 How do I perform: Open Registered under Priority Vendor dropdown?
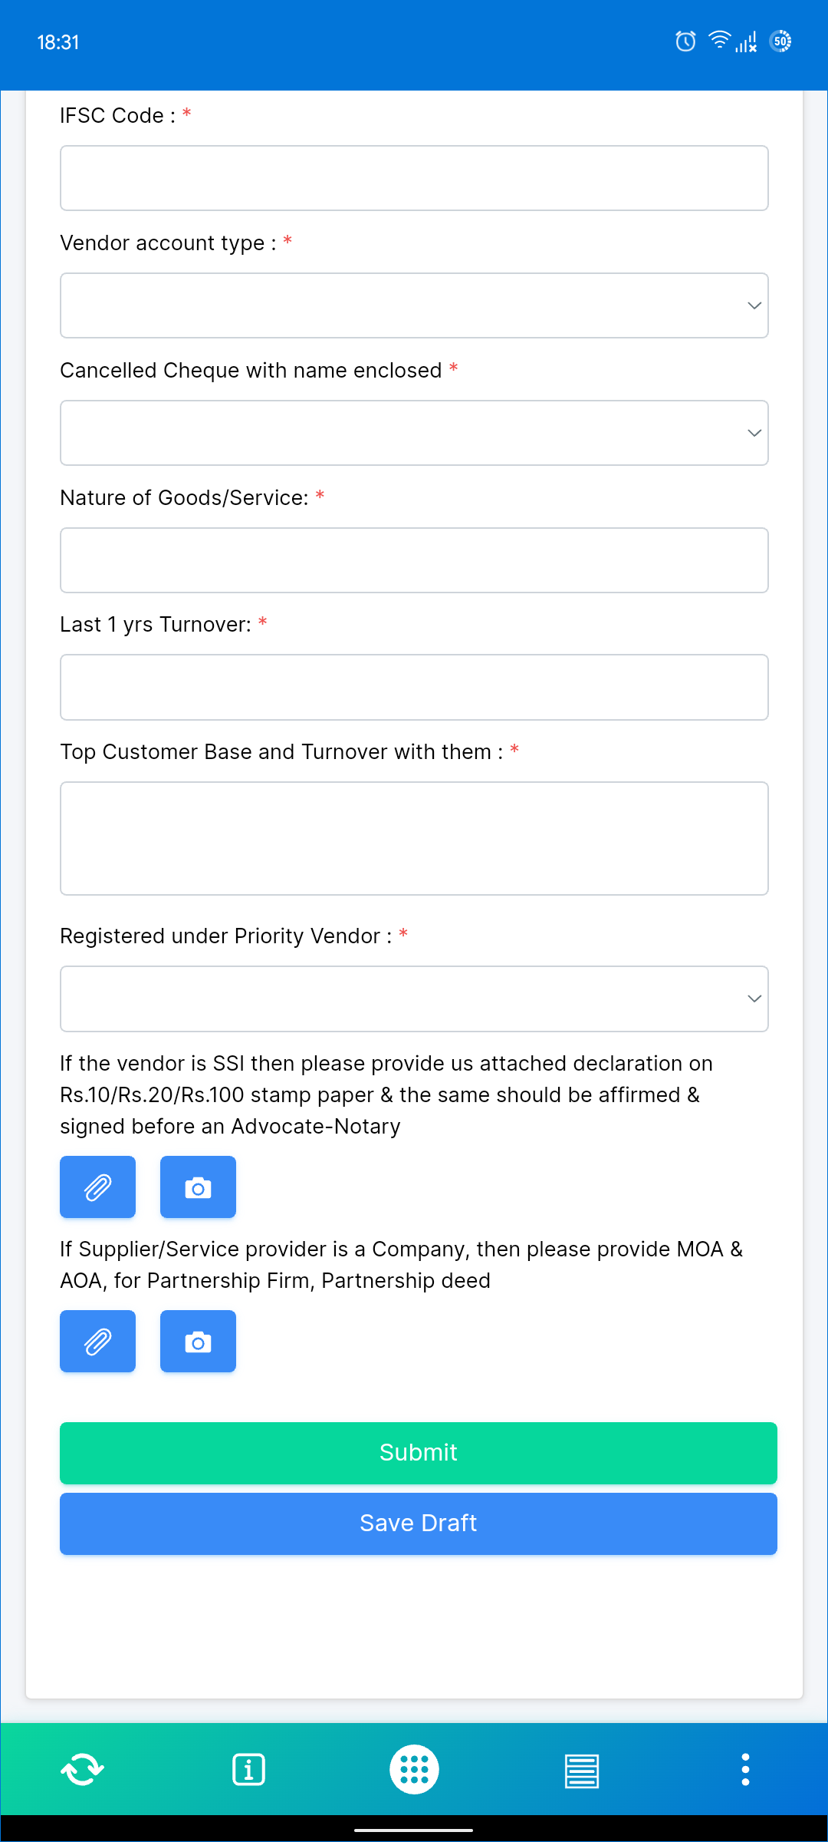pyautogui.click(x=414, y=999)
